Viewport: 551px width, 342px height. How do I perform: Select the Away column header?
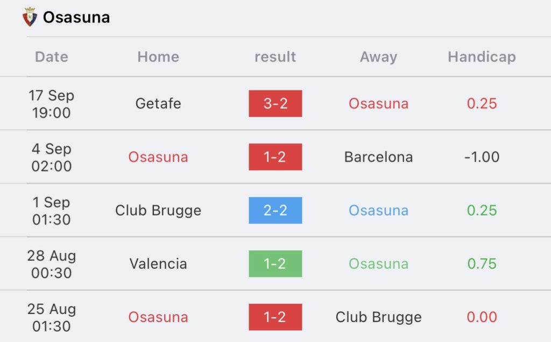(378, 57)
